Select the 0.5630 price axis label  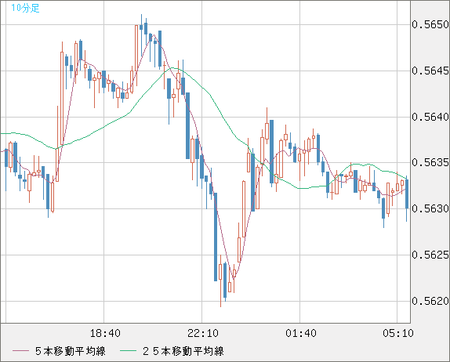[x=430, y=208]
